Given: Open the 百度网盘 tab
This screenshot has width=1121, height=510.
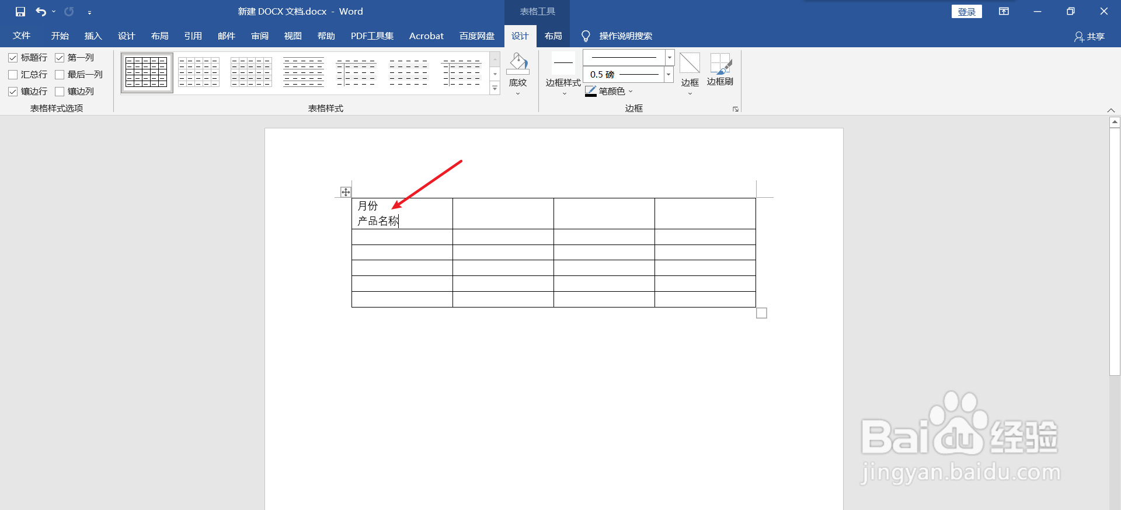Looking at the screenshot, I should (x=477, y=36).
